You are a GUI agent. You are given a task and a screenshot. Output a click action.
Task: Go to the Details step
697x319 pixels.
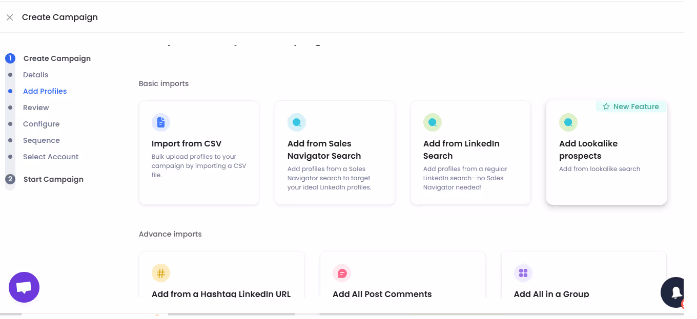click(x=35, y=74)
